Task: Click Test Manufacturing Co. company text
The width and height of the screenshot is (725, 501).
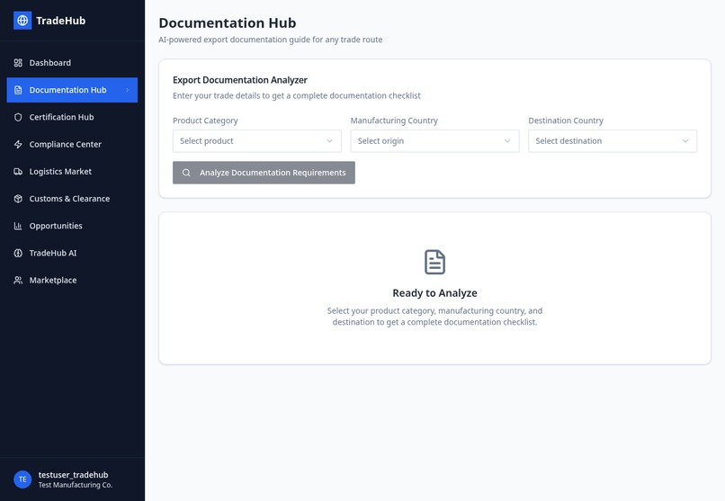Action: pyautogui.click(x=76, y=485)
